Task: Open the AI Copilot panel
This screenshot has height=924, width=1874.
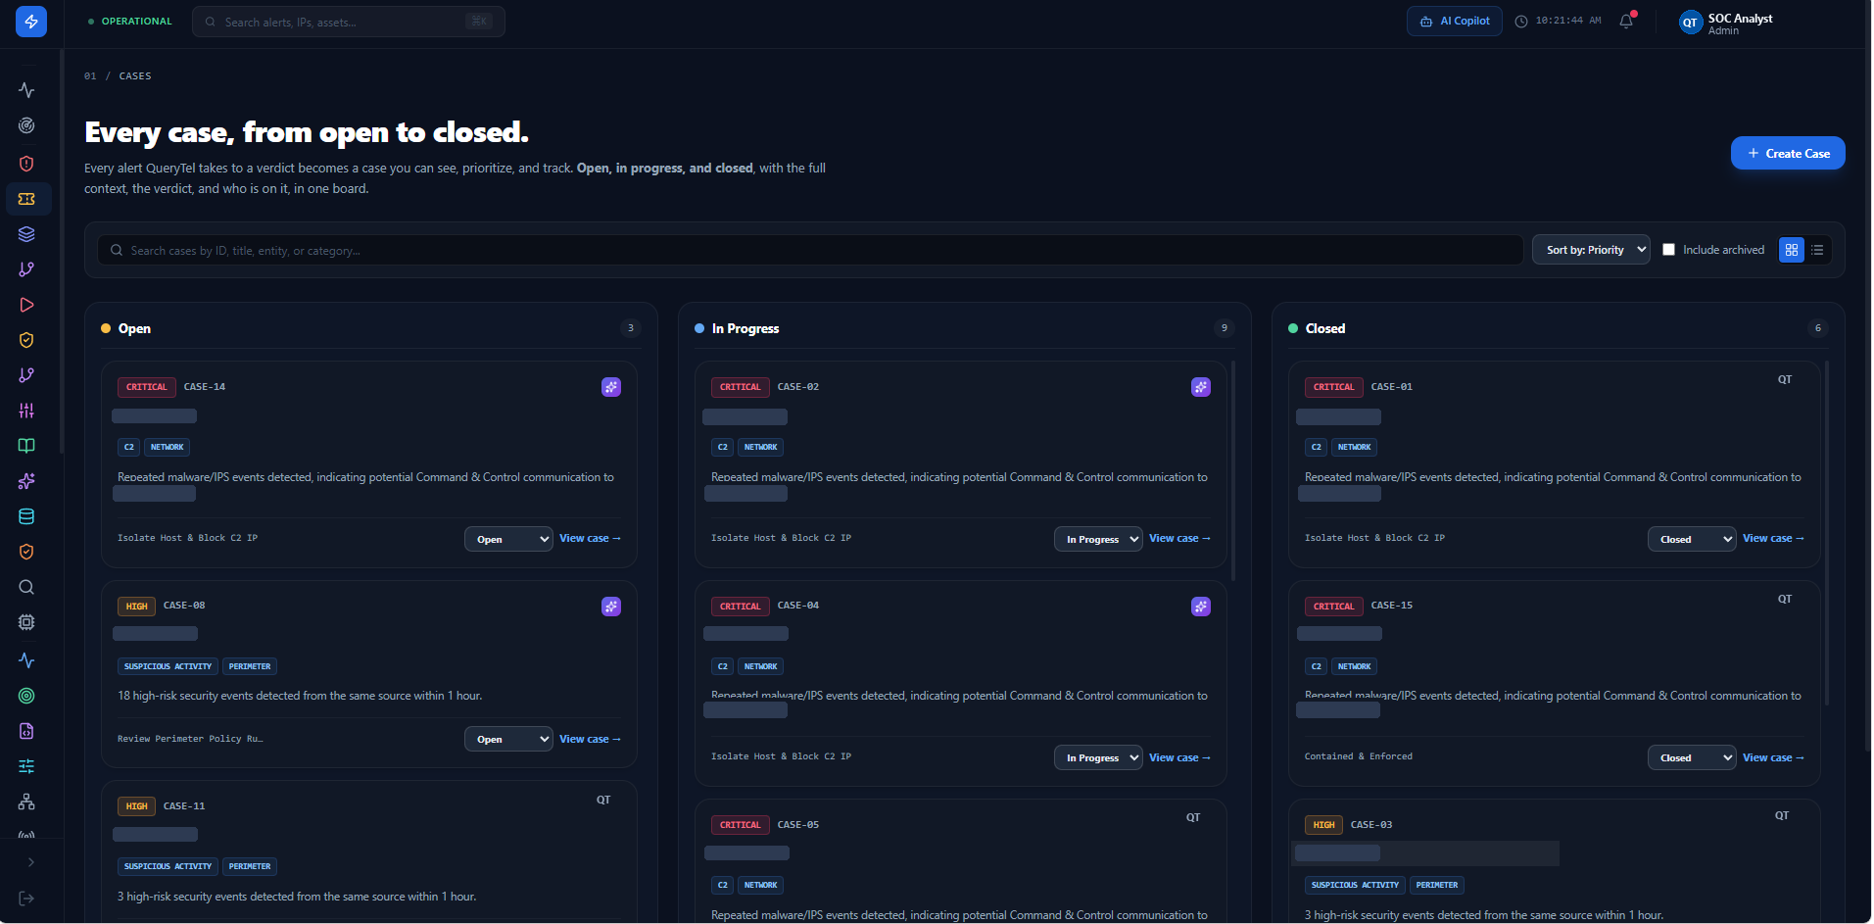Action: (x=1455, y=21)
